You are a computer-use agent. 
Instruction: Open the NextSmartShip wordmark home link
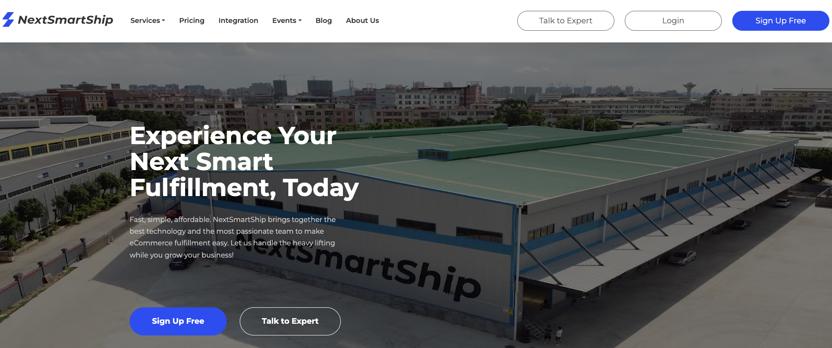click(65, 20)
